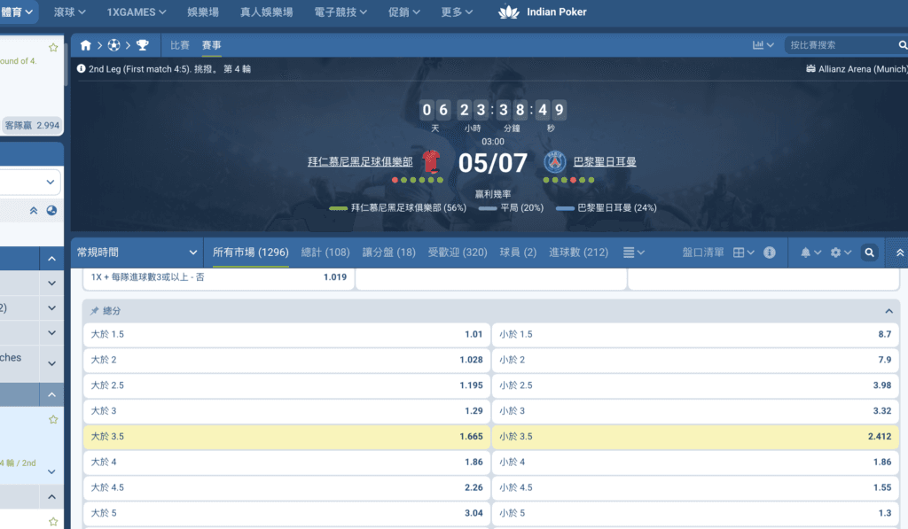Open the 娛樂場 menu item

[203, 12]
